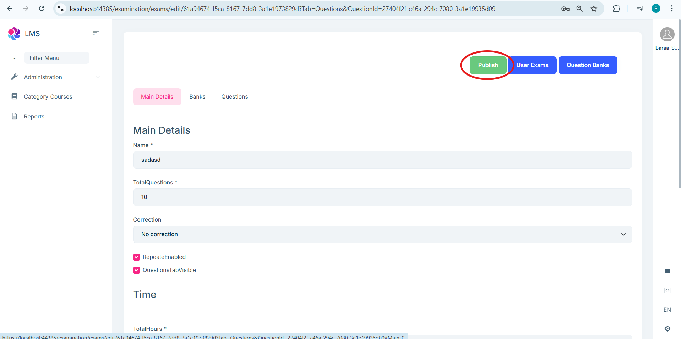Click the green Publish button
The height and width of the screenshot is (339, 681).
tap(488, 65)
